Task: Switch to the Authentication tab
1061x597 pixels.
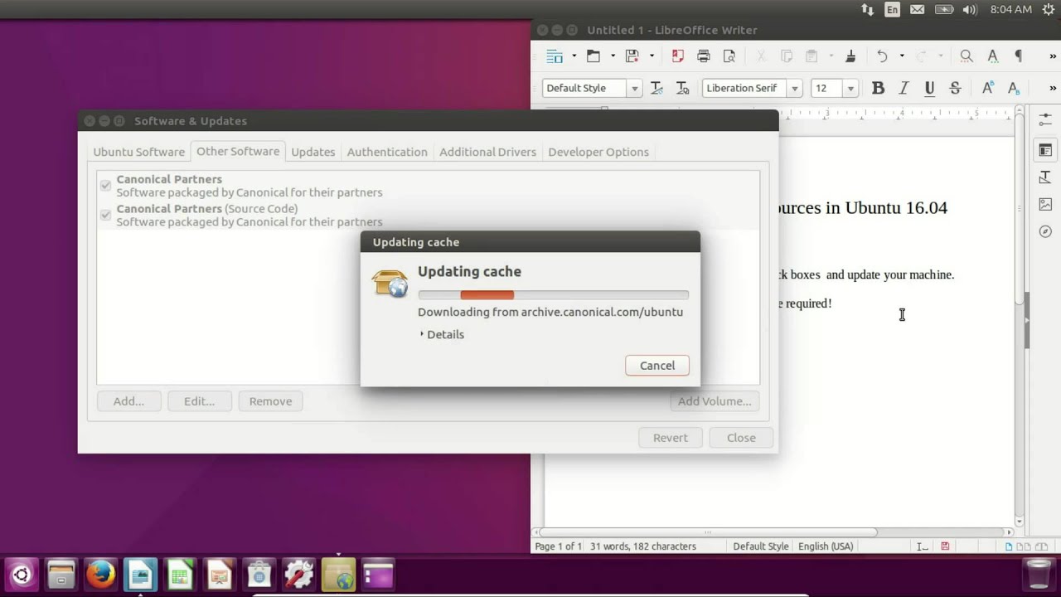Action: pos(387,152)
